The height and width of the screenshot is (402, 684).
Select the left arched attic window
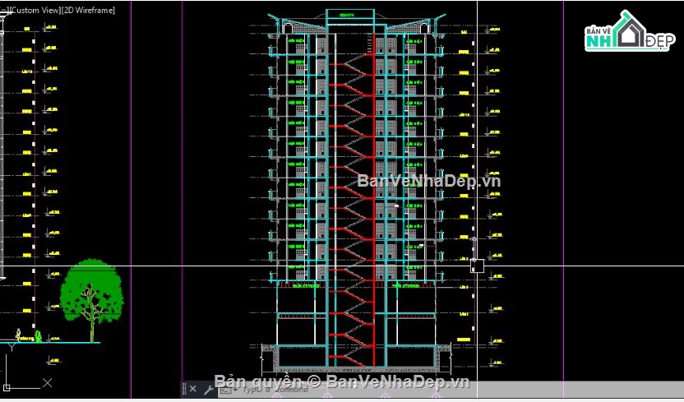[x=288, y=29]
